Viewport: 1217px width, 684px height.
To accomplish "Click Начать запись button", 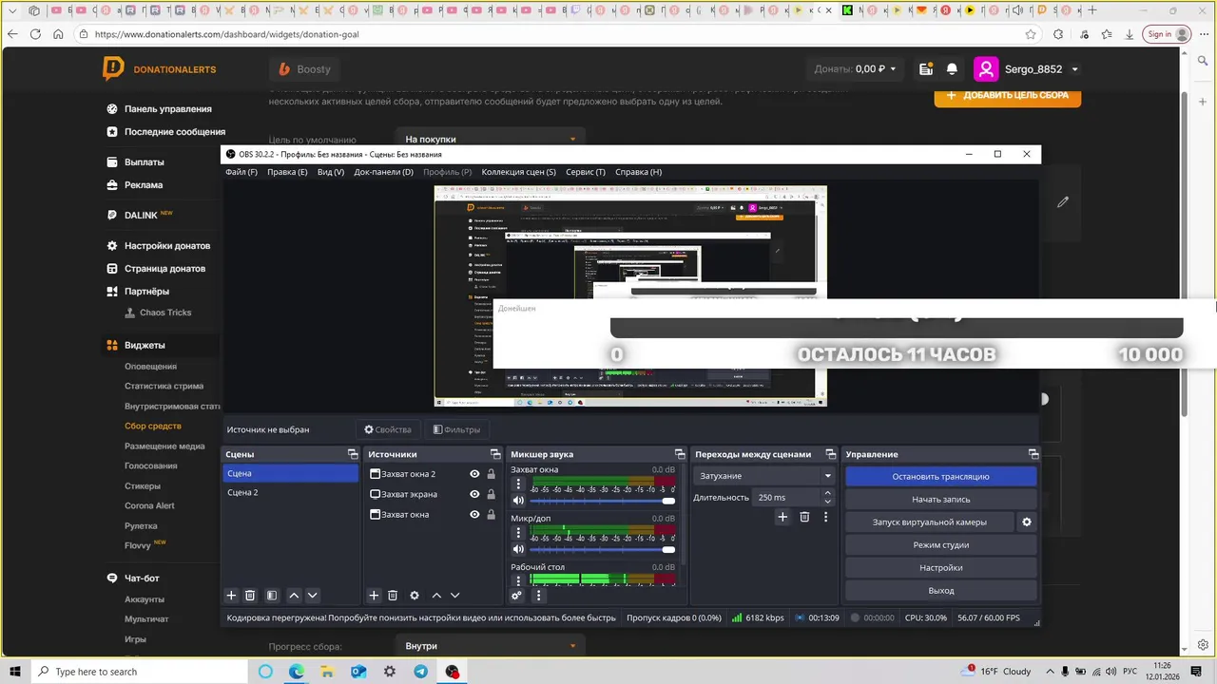I will click(940, 499).
